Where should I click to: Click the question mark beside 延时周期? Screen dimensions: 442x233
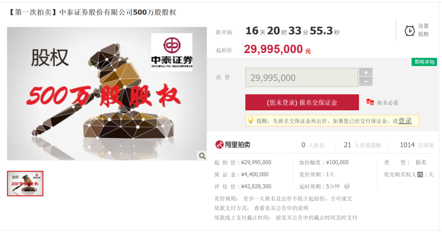[347, 186]
